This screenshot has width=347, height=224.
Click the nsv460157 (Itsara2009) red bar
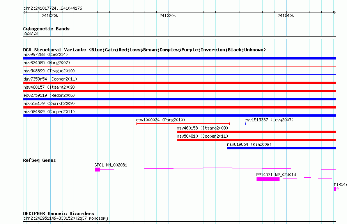coord(179,91)
